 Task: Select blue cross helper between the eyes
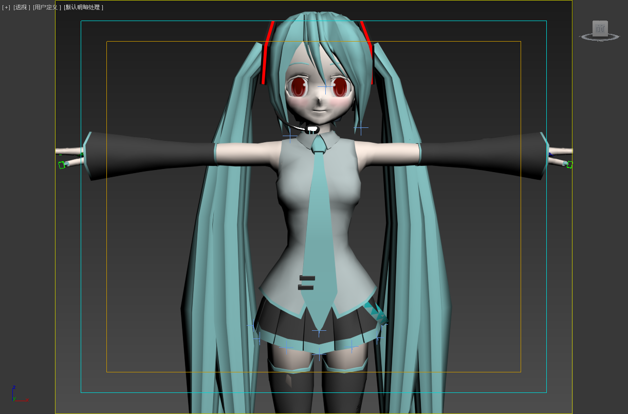pyautogui.click(x=325, y=87)
